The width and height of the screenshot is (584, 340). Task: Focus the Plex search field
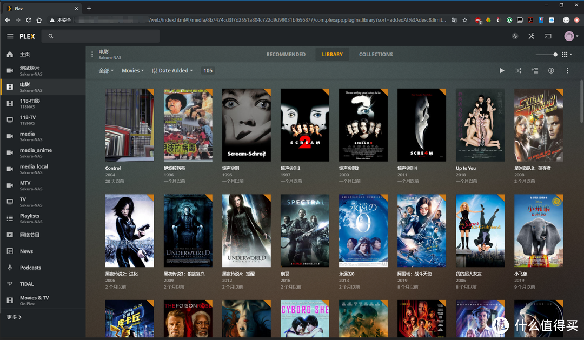[101, 36]
